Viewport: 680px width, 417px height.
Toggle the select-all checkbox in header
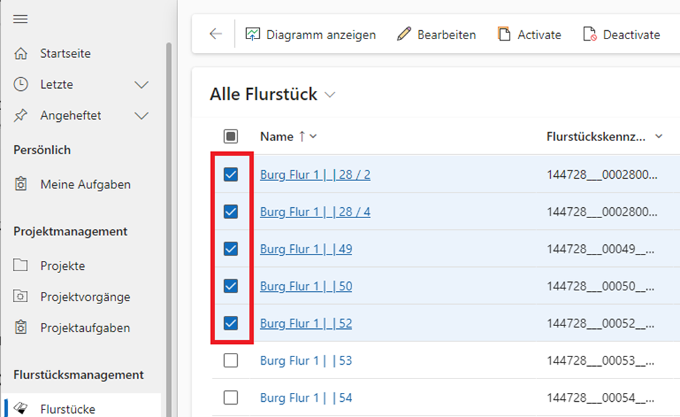click(x=231, y=136)
